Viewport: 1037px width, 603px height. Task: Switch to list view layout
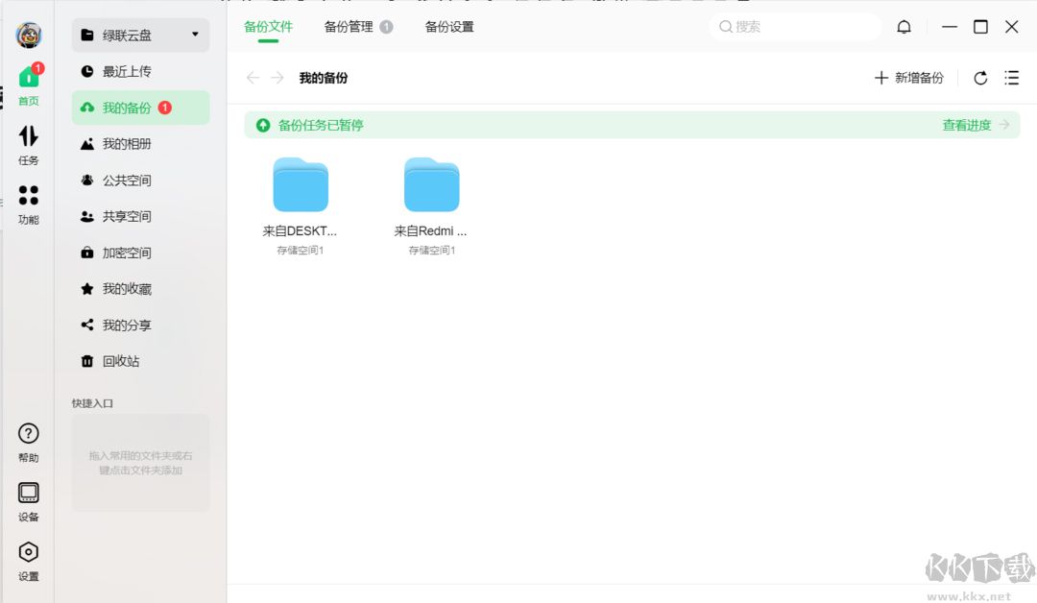pyautogui.click(x=1012, y=78)
